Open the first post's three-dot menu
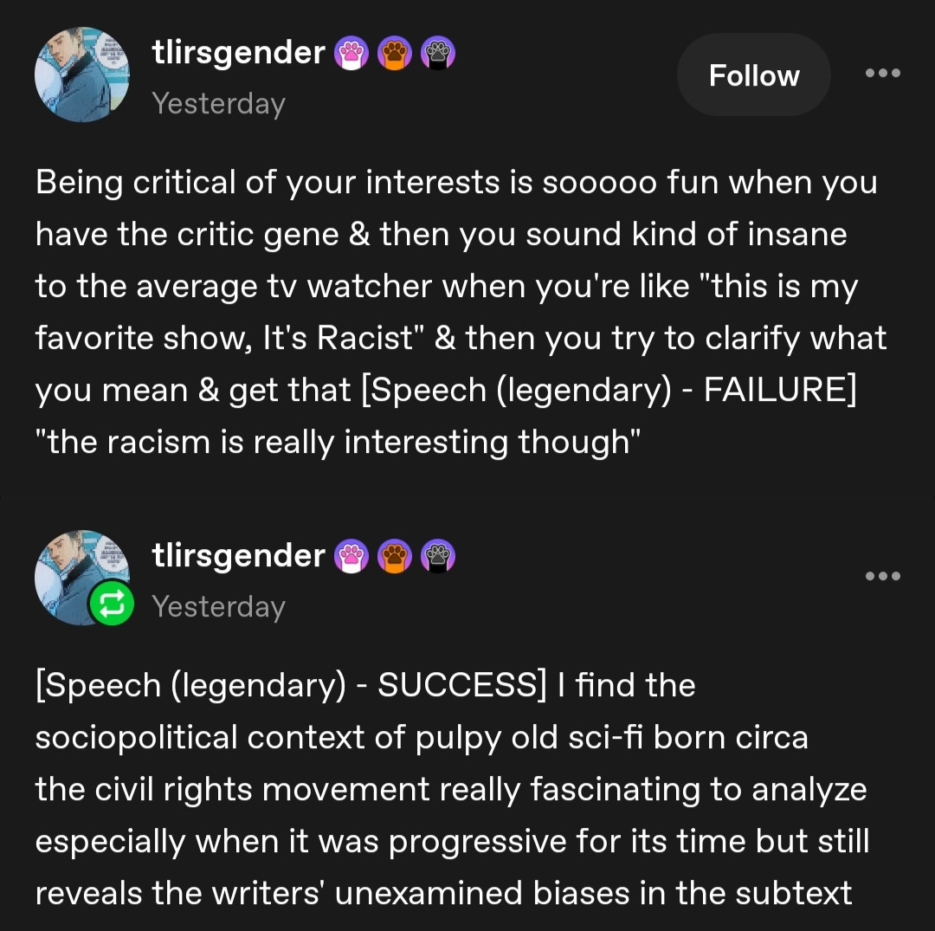Viewport: 935px width, 931px height. 883,74
